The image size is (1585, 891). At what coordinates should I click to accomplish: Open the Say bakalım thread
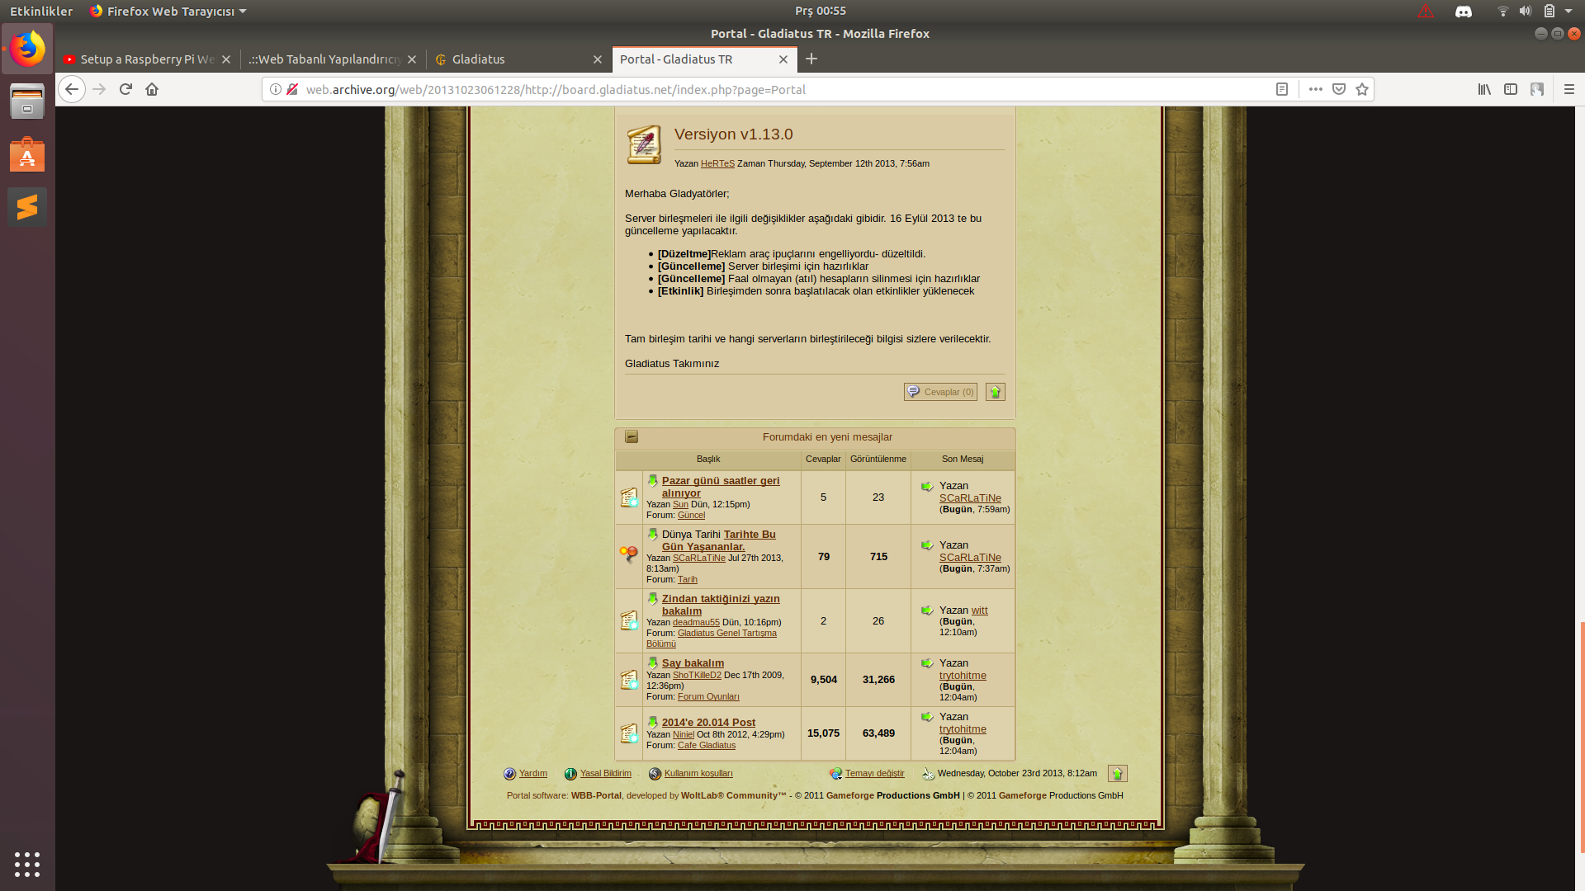point(693,663)
